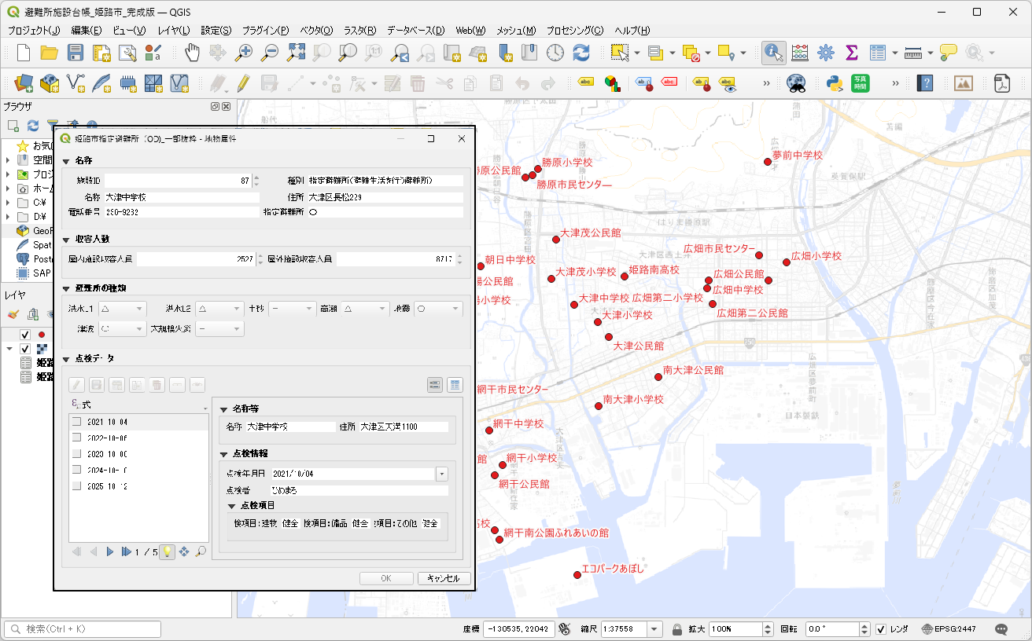The image size is (1032, 641).
Task: Click the search locator field
Action: click(83, 629)
